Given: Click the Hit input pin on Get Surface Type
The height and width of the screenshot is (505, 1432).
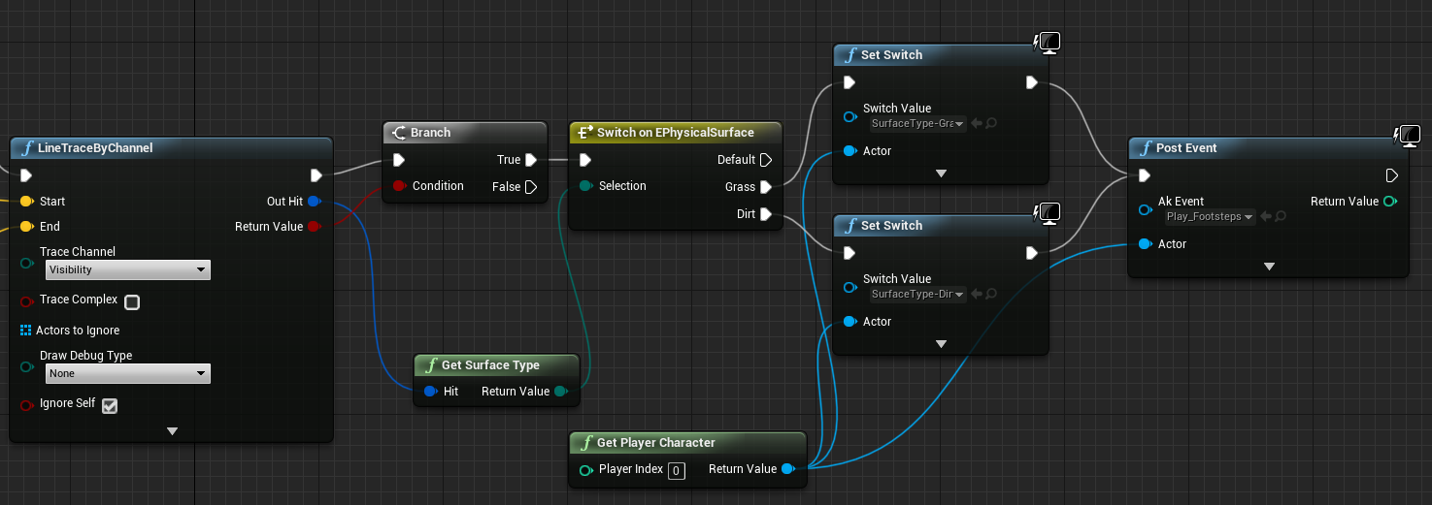Looking at the screenshot, I should coord(430,392).
